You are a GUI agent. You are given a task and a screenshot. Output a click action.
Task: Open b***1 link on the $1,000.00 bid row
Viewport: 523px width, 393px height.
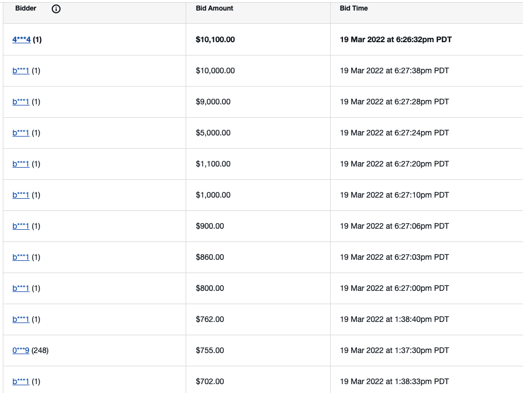[19, 195]
